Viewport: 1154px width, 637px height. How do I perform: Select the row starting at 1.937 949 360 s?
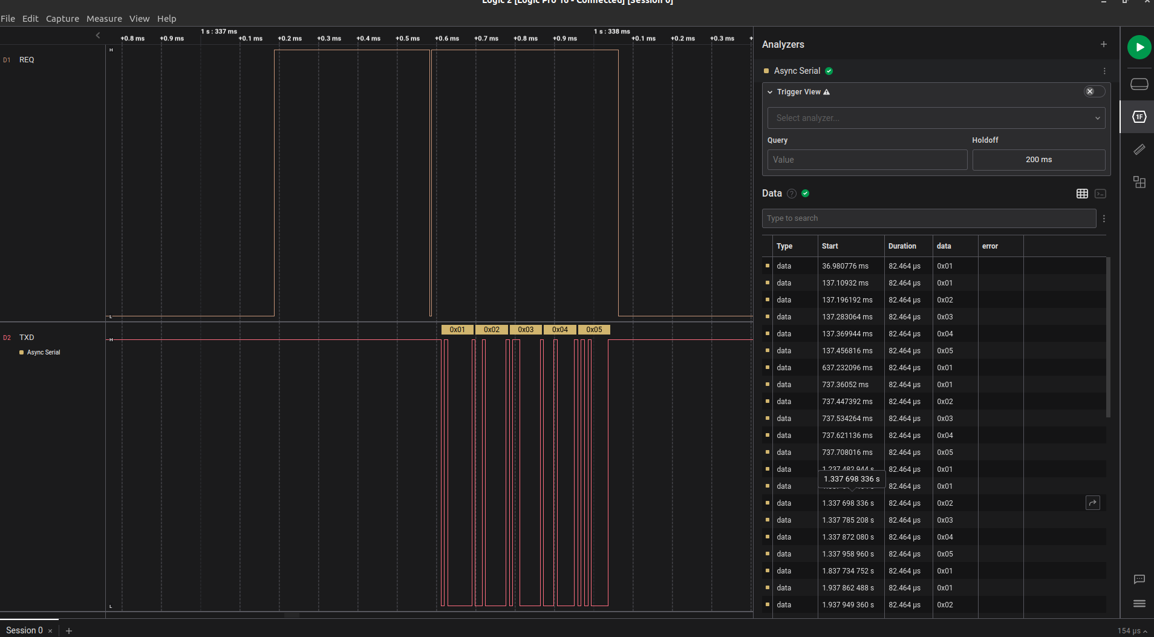(934, 605)
